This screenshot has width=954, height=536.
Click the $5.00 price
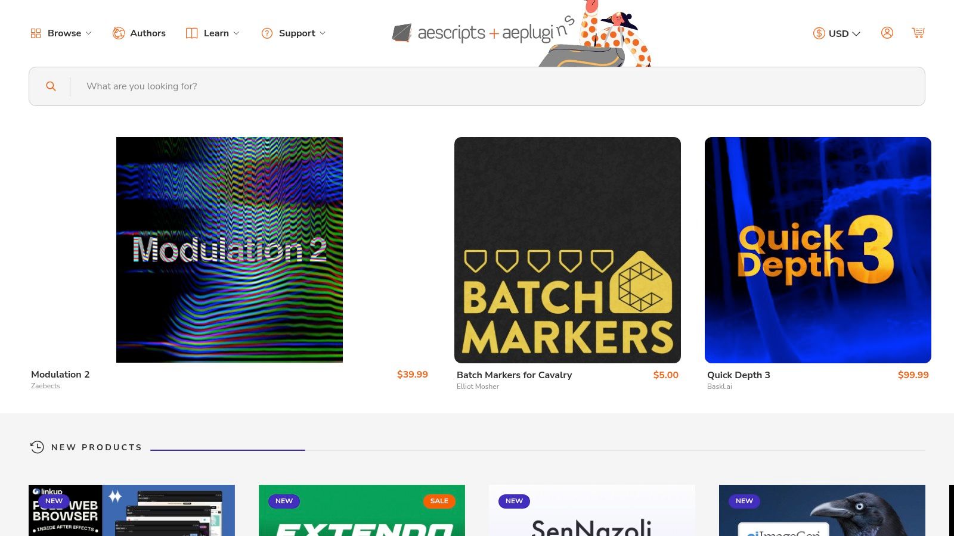click(x=666, y=375)
